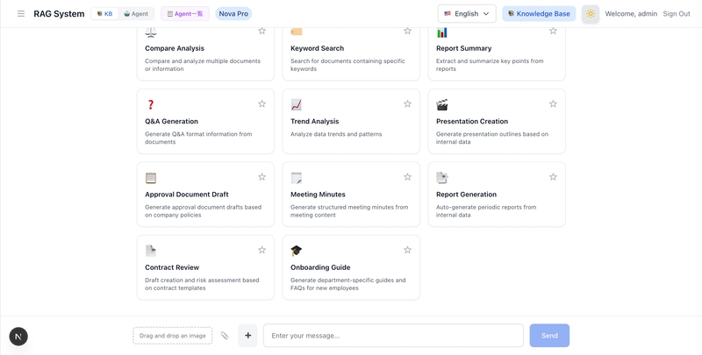Click the paperclip attachment icon
702x355 pixels.
pyautogui.click(x=225, y=336)
